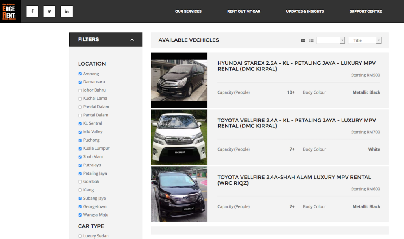Click the EdgeRent logo

[10, 11]
